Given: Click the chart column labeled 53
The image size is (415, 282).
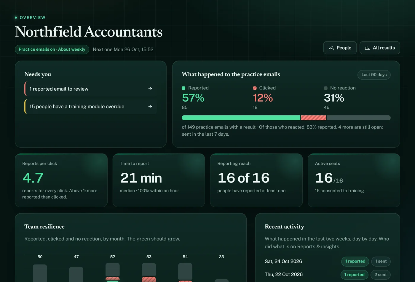Looking at the screenshot, I should pyautogui.click(x=149, y=273).
